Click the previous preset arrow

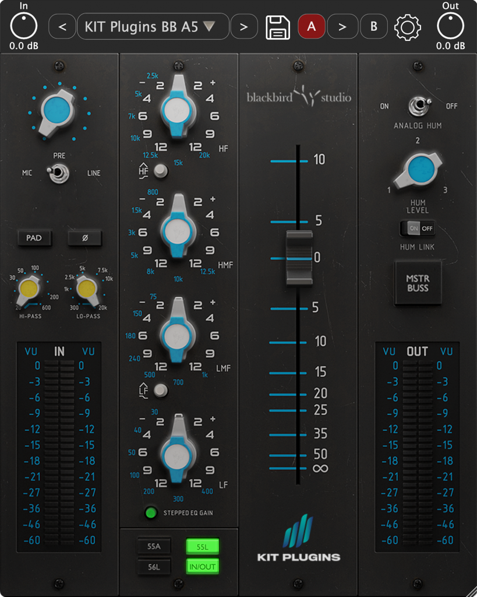[x=62, y=26]
